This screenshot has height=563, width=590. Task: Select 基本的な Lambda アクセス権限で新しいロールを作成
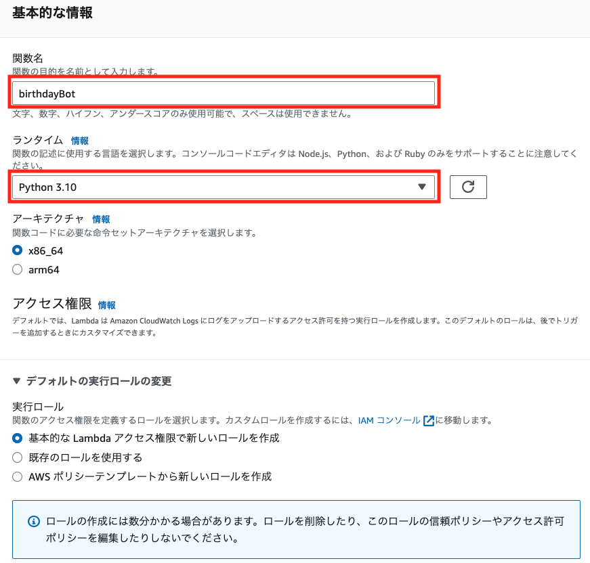point(16,438)
